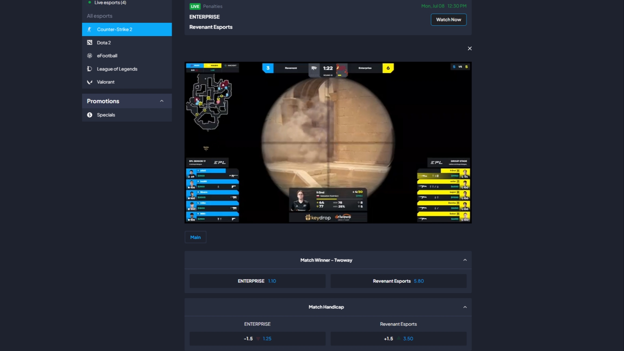The width and height of the screenshot is (624, 351).
Task: Click the Mon, Jul 08 12:30 PM date
Action: (x=444, y=6)
